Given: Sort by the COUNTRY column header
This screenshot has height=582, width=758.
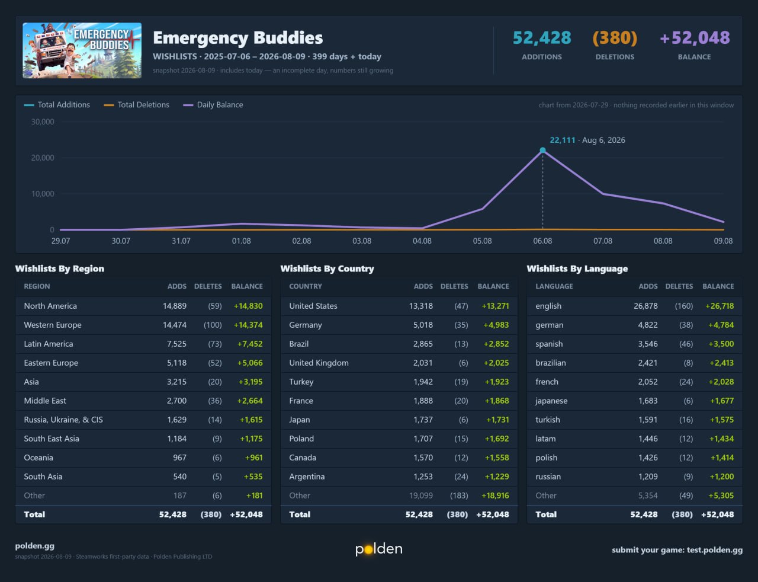Looking at the screenshot, I should 306,286.
